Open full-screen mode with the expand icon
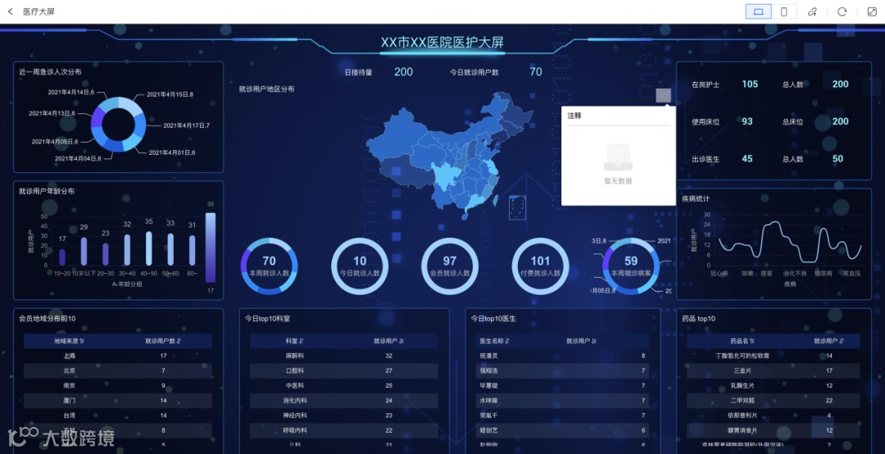The height and width of the screenshot is (454, 885). [x=872, y=11]
